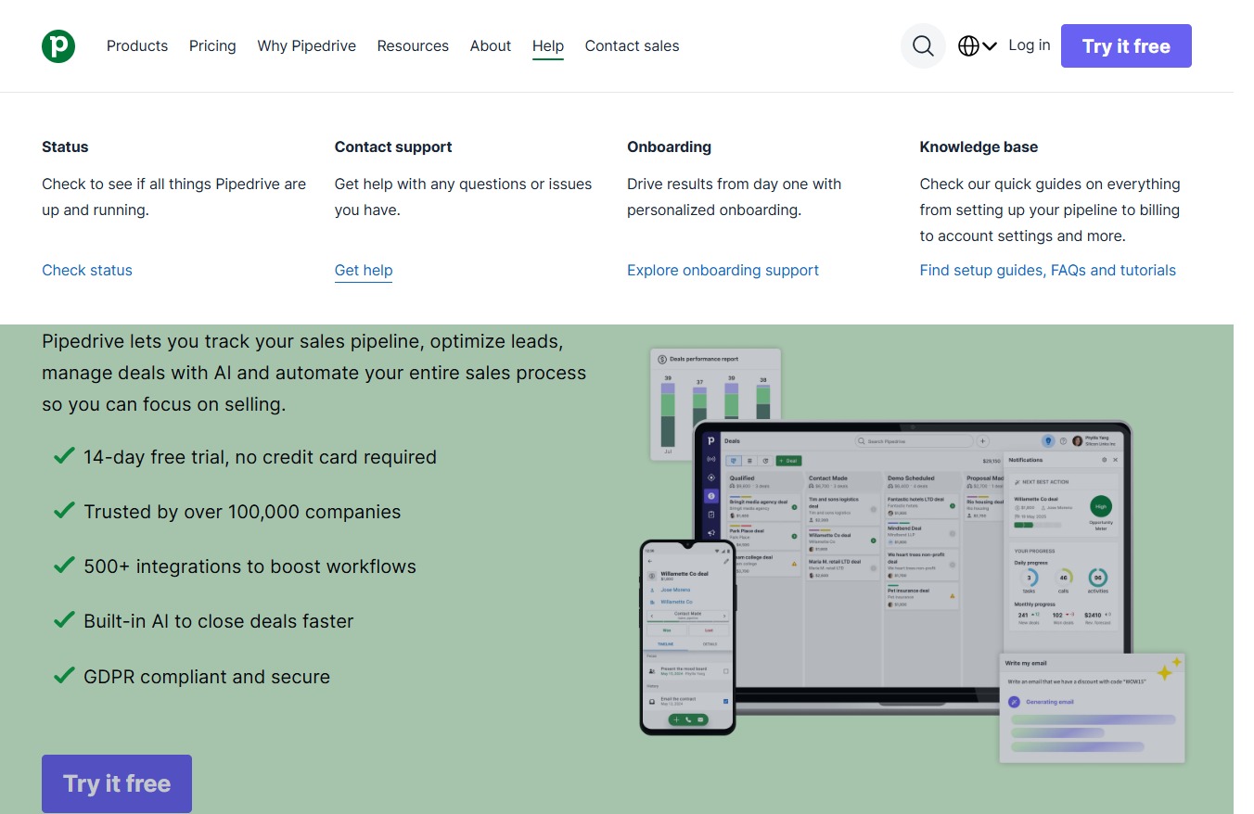Expand the Why Pipedrive menu
Image resolution: width=1254 pixels, height=814 pixels.
click(307, 45)
